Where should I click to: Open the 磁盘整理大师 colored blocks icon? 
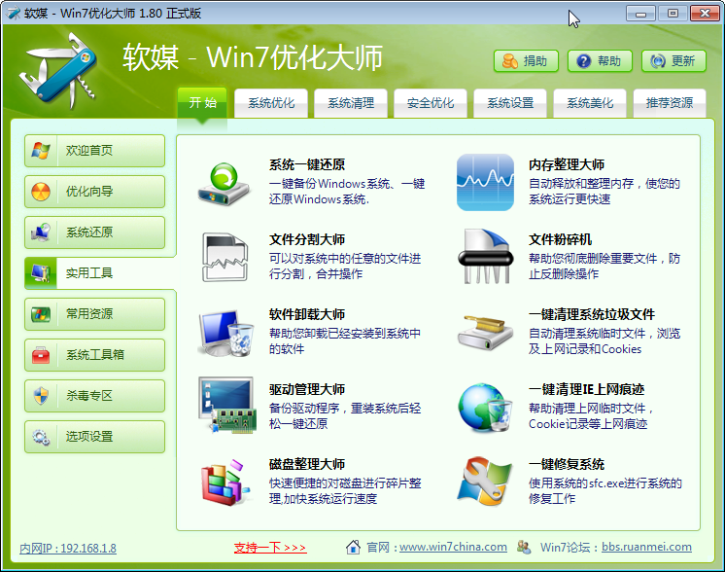pos(225,482)
